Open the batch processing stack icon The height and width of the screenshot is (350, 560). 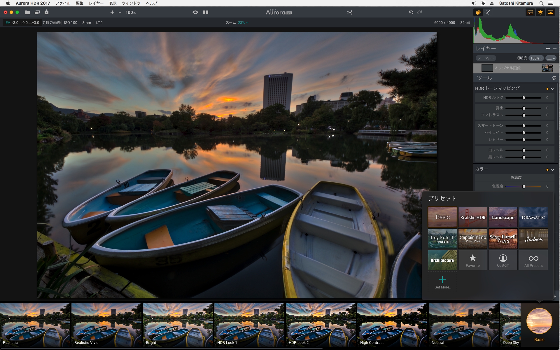click(x=37, y=12)
